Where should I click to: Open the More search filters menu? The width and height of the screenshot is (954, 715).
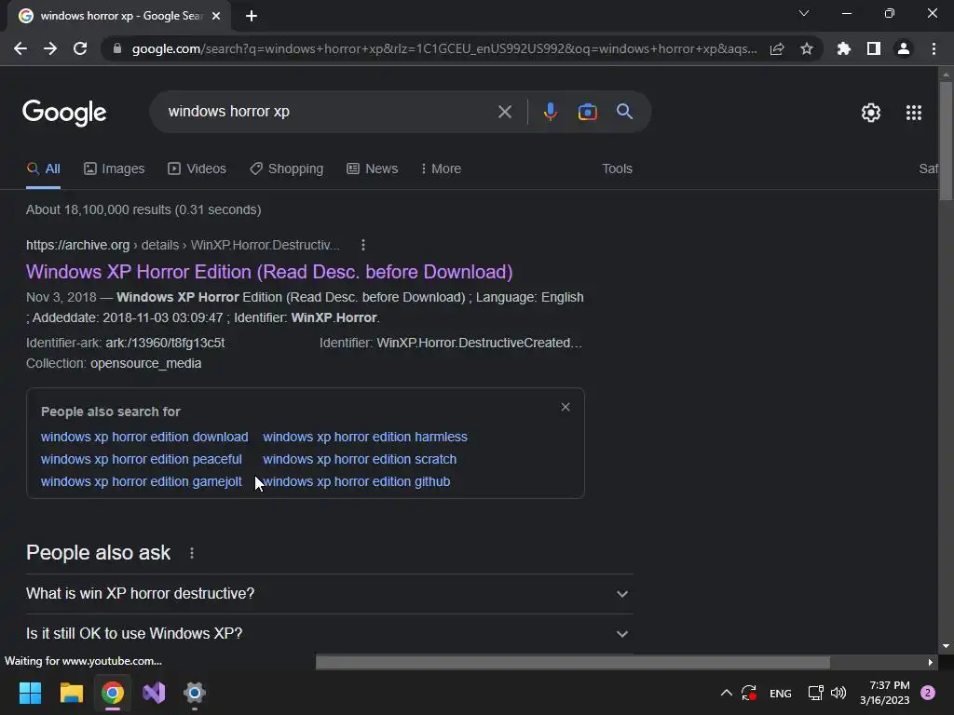tap(441, 169)
